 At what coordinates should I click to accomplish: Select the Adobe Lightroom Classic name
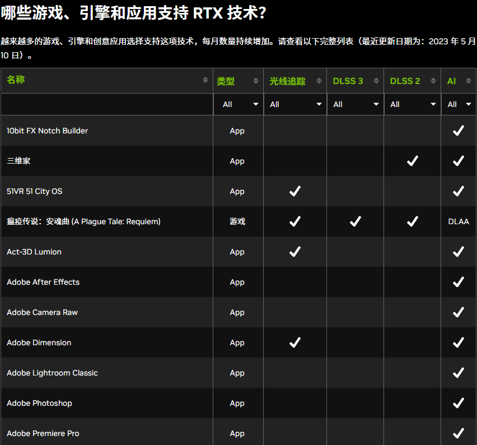point(52,373)
